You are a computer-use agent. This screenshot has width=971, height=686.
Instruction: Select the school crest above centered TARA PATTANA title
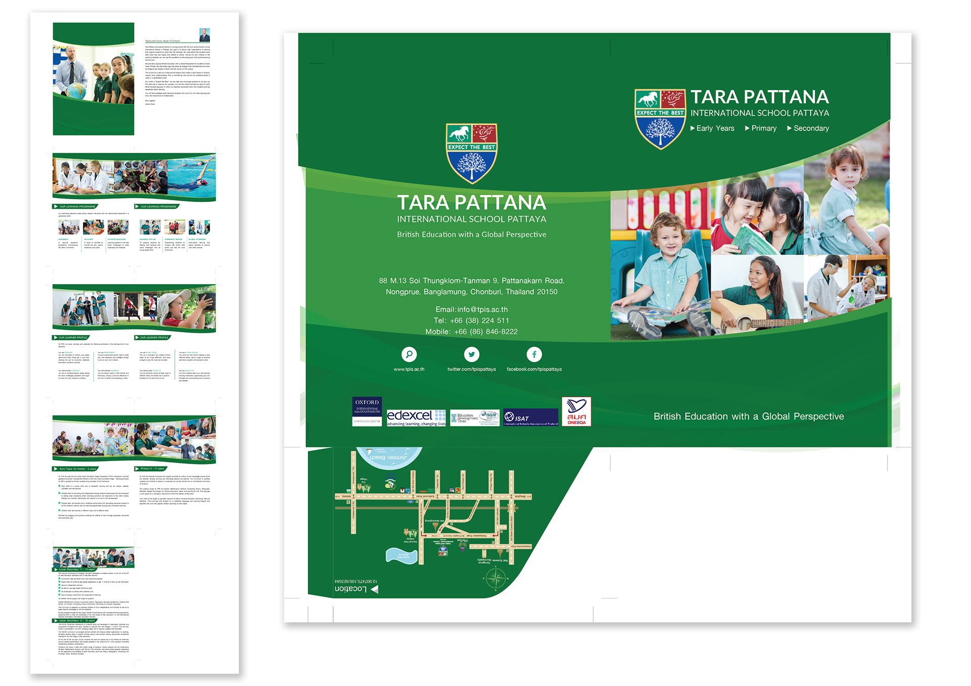point(472,153)
